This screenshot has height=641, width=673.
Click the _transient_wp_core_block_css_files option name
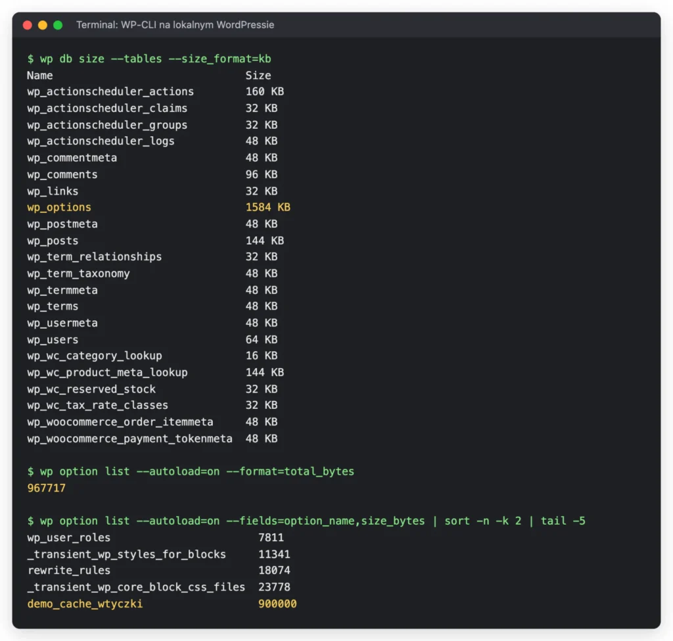pos(136,587)
